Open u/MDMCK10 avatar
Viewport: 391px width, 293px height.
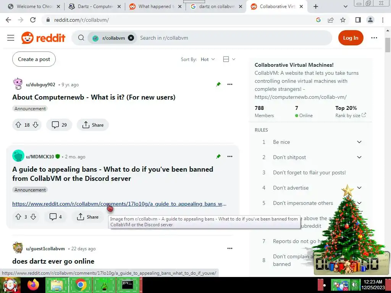pos(18,156)
